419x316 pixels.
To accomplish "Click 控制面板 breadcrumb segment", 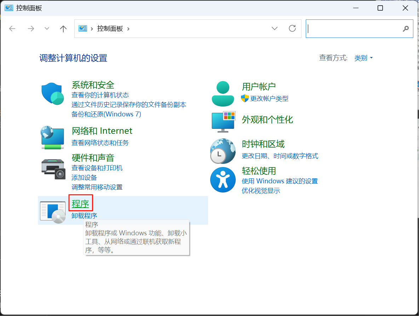I will coord(110,29).
